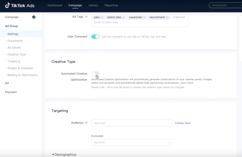This screenshot has width=242, height=157.
Task: Go to Ad Details section in sidebar
Action: 14,48
